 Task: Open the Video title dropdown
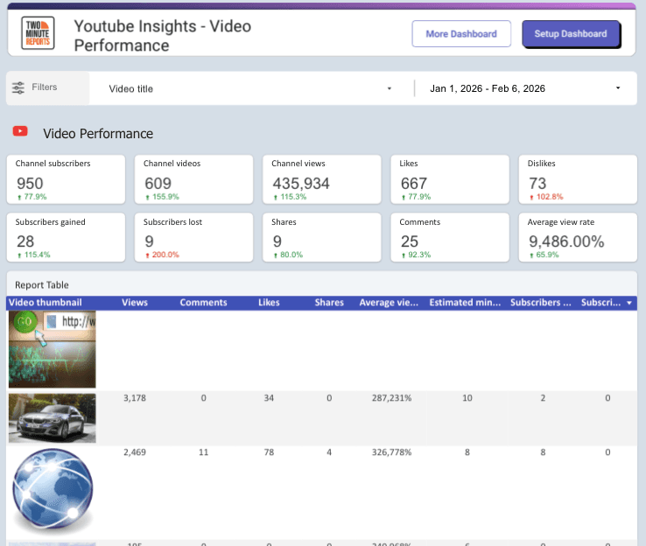tap(250, 88)
